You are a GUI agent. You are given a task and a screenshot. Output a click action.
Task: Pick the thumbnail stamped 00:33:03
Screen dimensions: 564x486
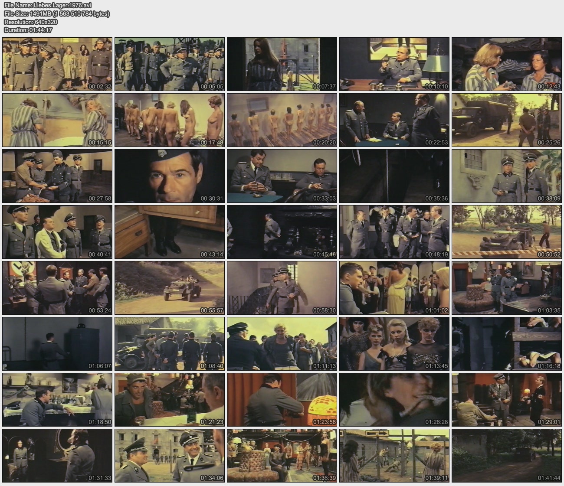[x=282, y=176]
